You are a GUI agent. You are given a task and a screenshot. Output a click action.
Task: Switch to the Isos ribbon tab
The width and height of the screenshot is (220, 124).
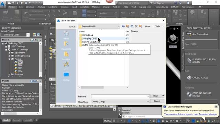click(21, 7)
